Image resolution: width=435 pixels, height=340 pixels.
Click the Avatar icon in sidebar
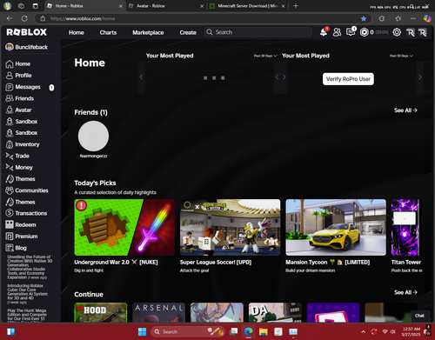coord(10,110)
